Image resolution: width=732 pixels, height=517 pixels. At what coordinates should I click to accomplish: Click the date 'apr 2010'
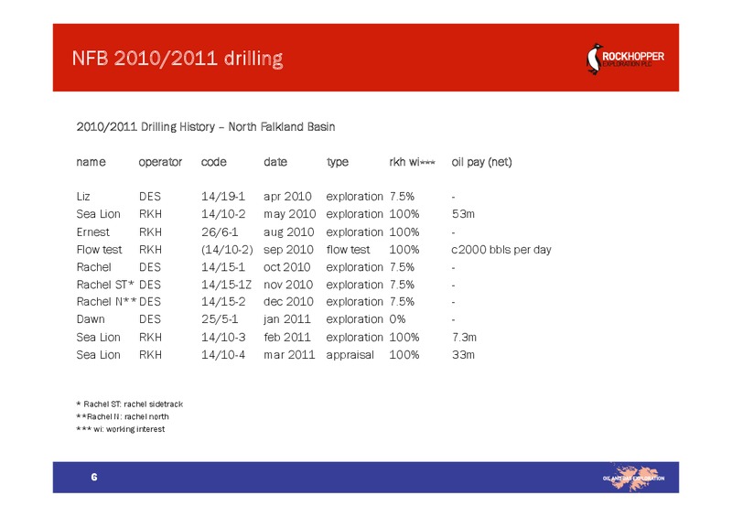point(287,197)
